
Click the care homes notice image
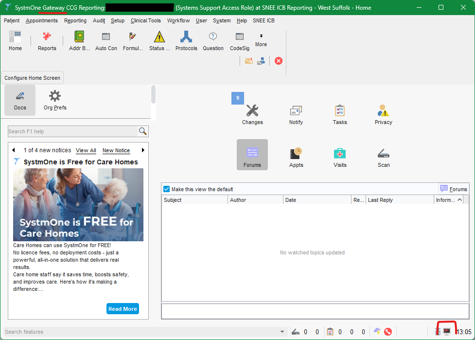[78, 205]
